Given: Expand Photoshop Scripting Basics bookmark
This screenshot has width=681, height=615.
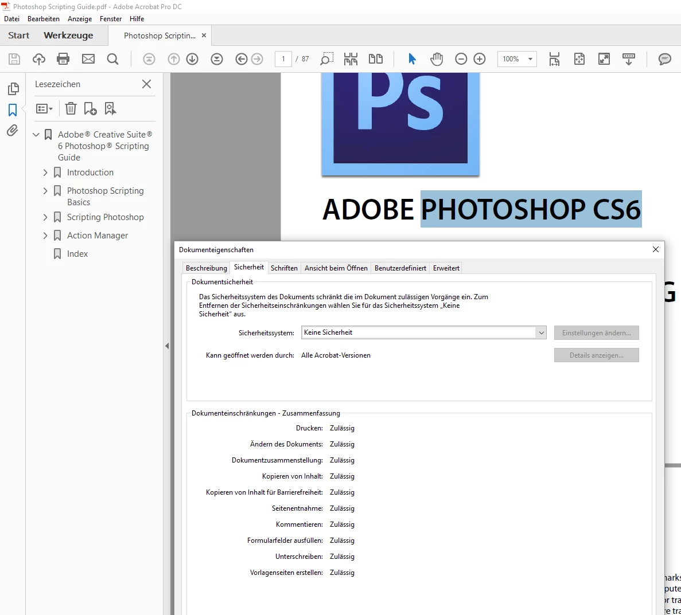Looking at the screenshot, I should [45, 190].
